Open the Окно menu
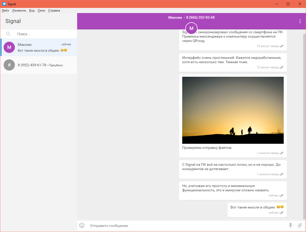Viewport: 306px width, 232px height. pos(41,10)
